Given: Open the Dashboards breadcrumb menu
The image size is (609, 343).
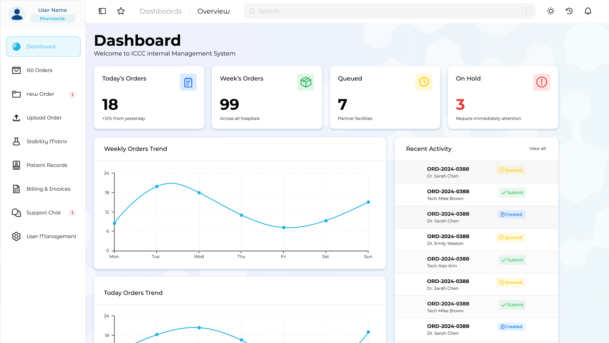Looking at the screenshot, I should click(x=160, y=11).
